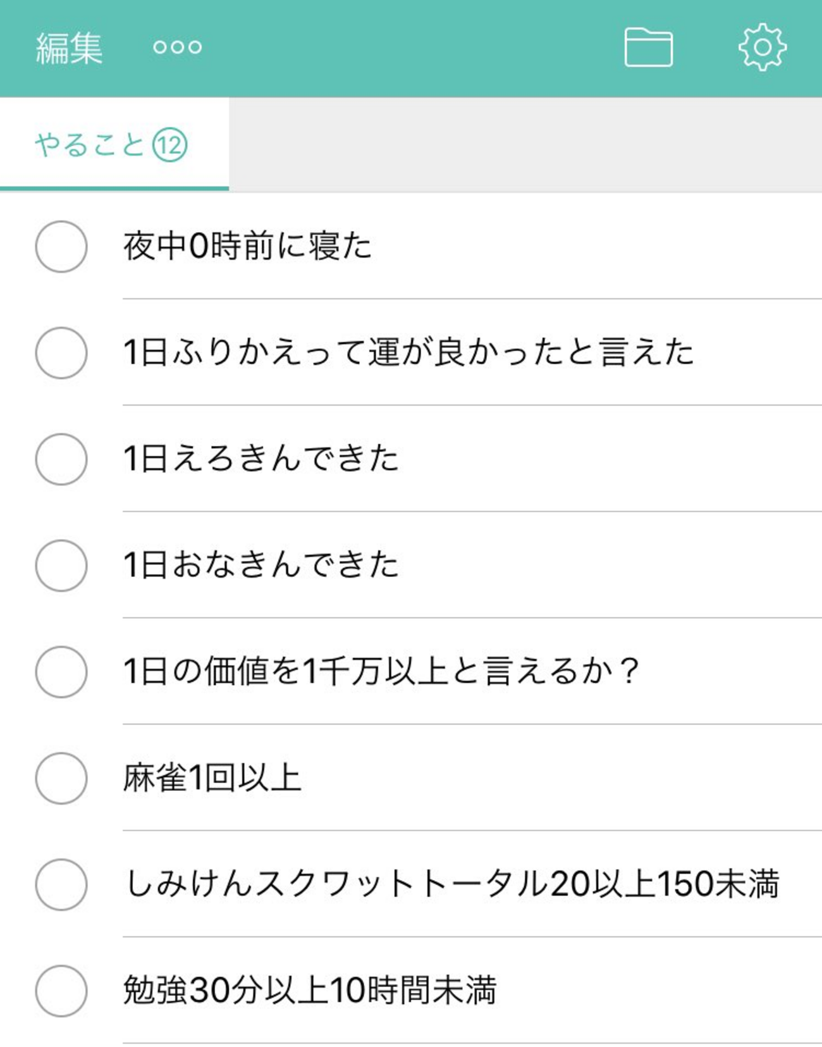This screenshot has height=1047, width=822.
Task: Mark しみけんスクワット task circle complete
Action: click(61, 884)
